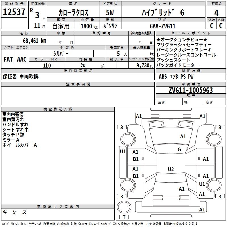Select the interior grade C under 内装

pyautogui.click(x=221, y=26)
